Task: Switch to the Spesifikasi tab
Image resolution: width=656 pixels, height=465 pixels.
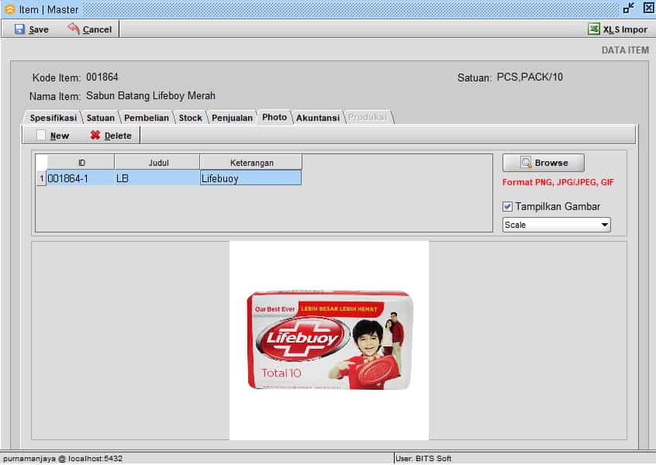Action: coord(53,118)
